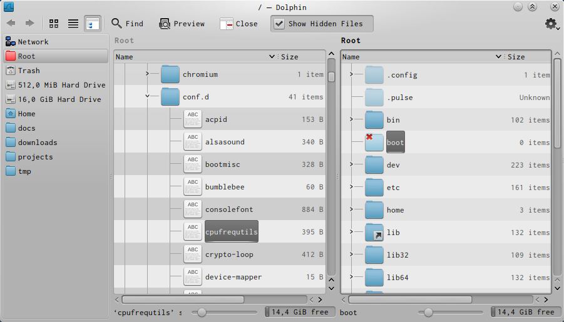Sort left pane by Name column

(196, 57)
